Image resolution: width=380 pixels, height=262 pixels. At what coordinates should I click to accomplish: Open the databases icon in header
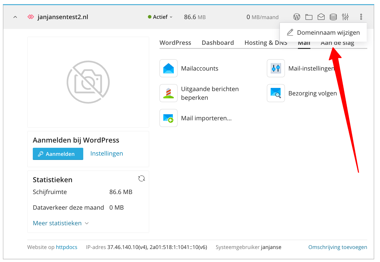333,17
